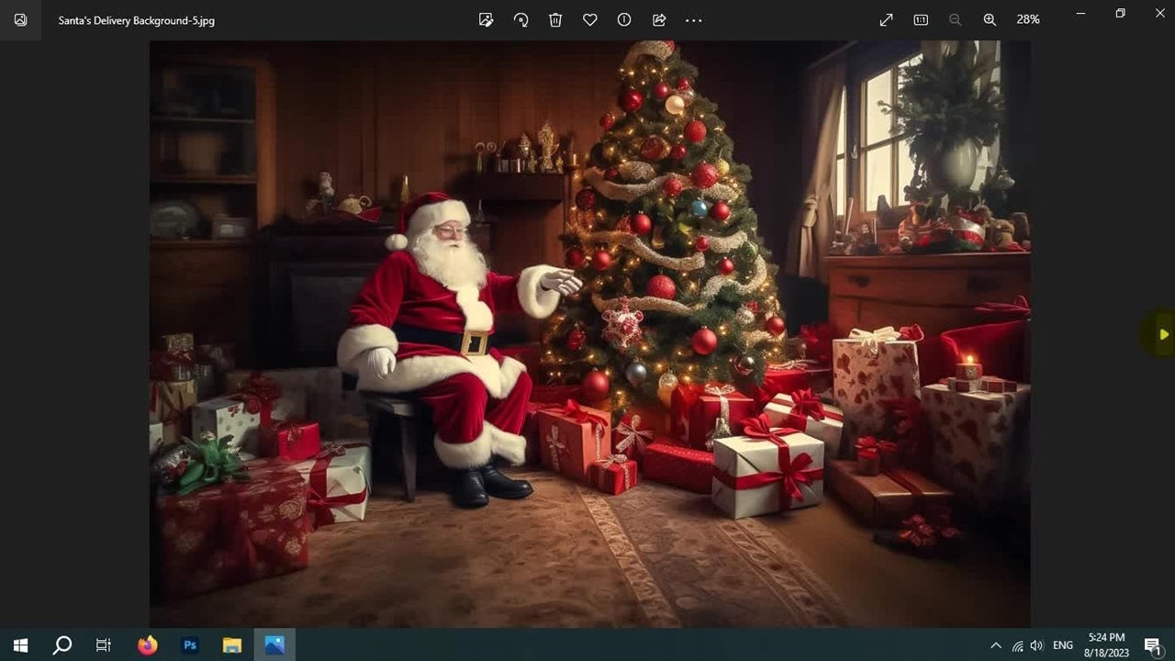
Task: Click the zoom out magnifier icon
Action: coord(955,19)
